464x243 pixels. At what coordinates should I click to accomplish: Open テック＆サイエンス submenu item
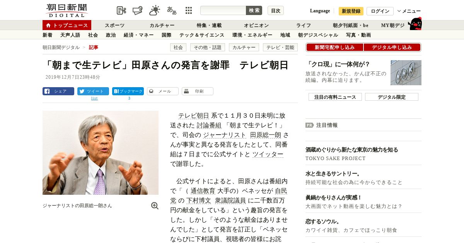click(202, 35)
